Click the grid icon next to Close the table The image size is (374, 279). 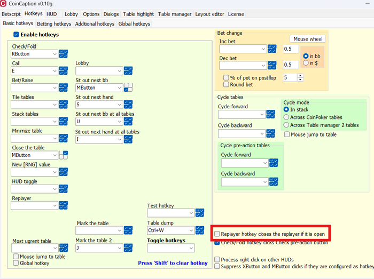(64, 155)
